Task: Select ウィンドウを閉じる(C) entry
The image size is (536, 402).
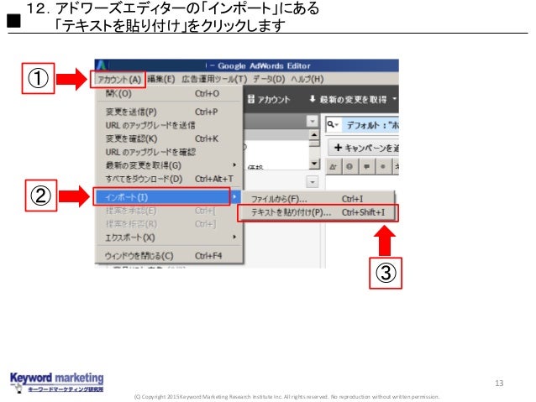Action: (169, 255)
